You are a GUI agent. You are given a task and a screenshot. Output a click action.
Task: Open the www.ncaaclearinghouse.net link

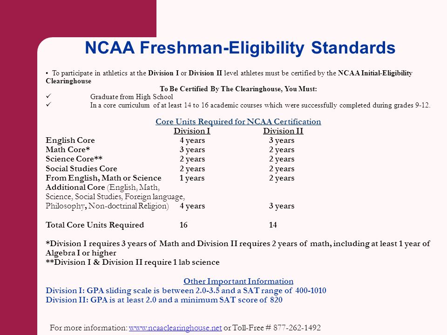click(176, 328)
